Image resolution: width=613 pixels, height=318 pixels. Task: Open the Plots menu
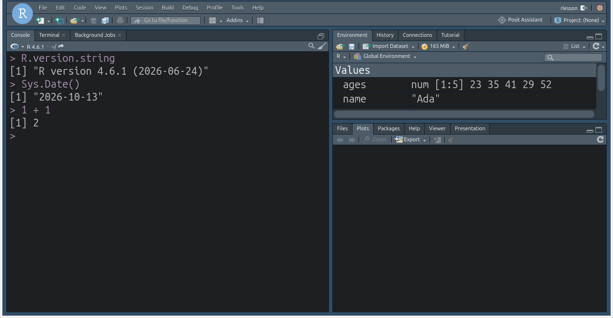pos(121,8)
